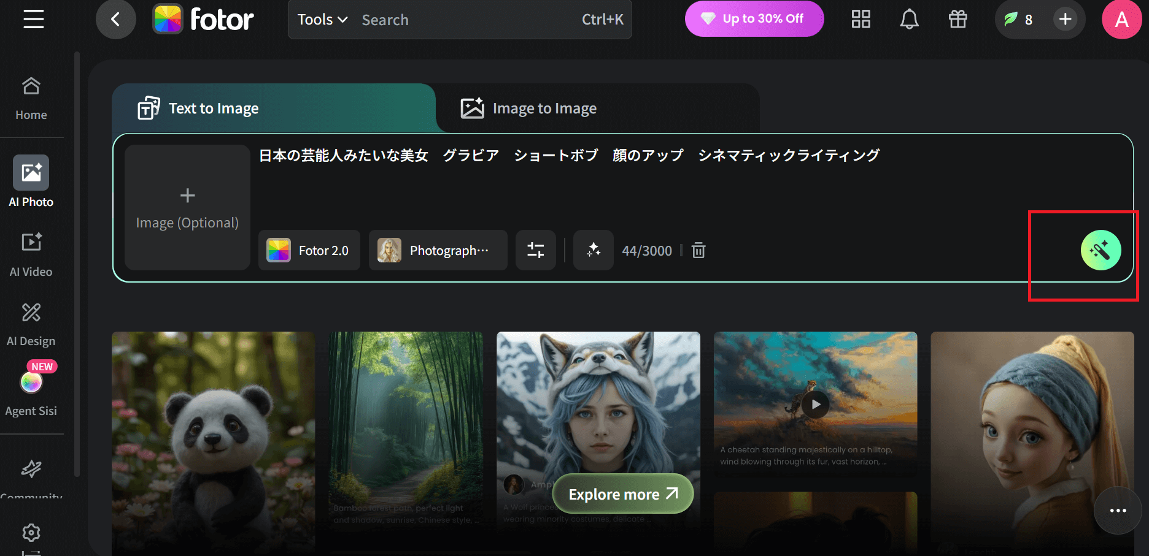
Task: Play the cheetah video thumbnail
Action: (815, 405)
